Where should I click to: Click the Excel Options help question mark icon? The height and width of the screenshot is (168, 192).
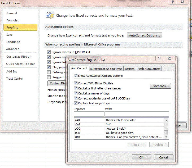click(172, 2)
